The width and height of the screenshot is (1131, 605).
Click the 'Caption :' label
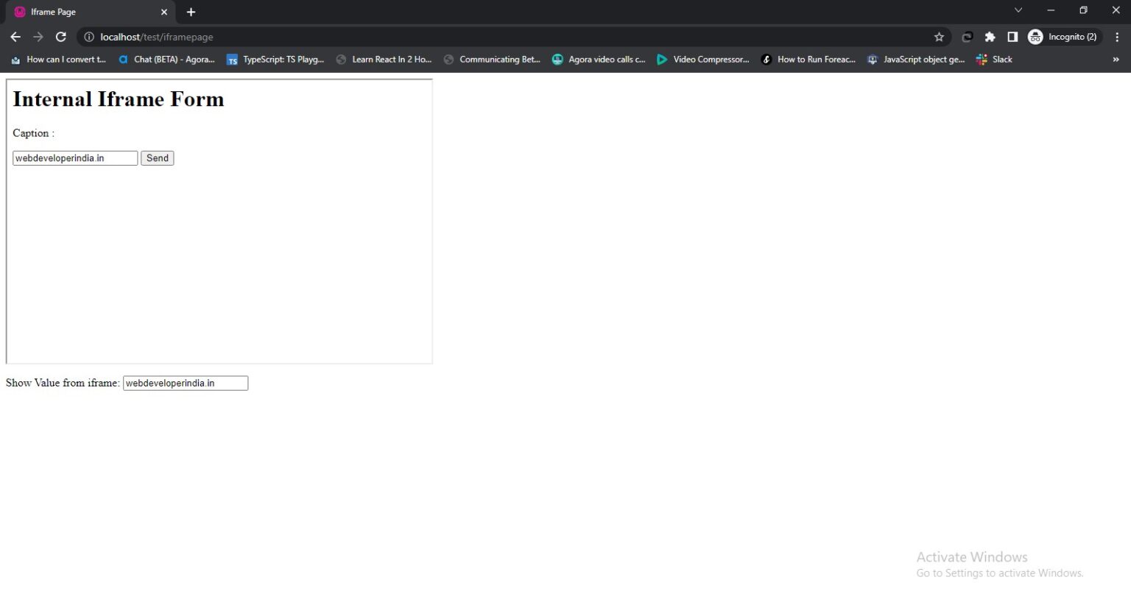tap(33, 133)
